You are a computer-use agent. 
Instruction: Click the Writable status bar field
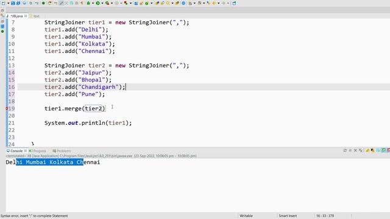pos(246,216)
